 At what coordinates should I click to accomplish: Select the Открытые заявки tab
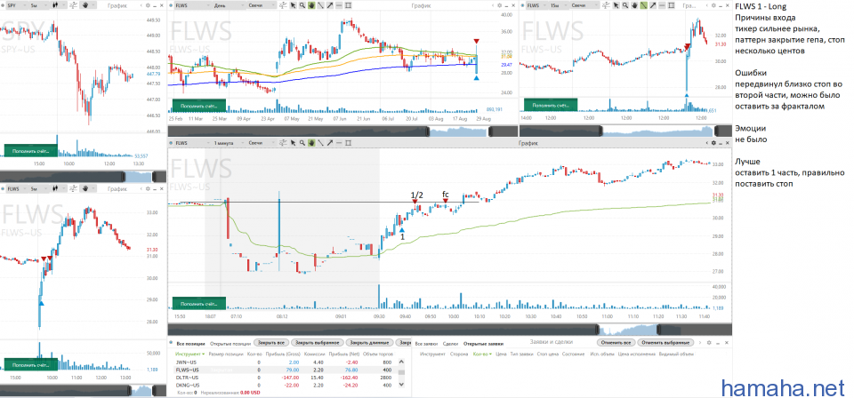coord(483,344)
